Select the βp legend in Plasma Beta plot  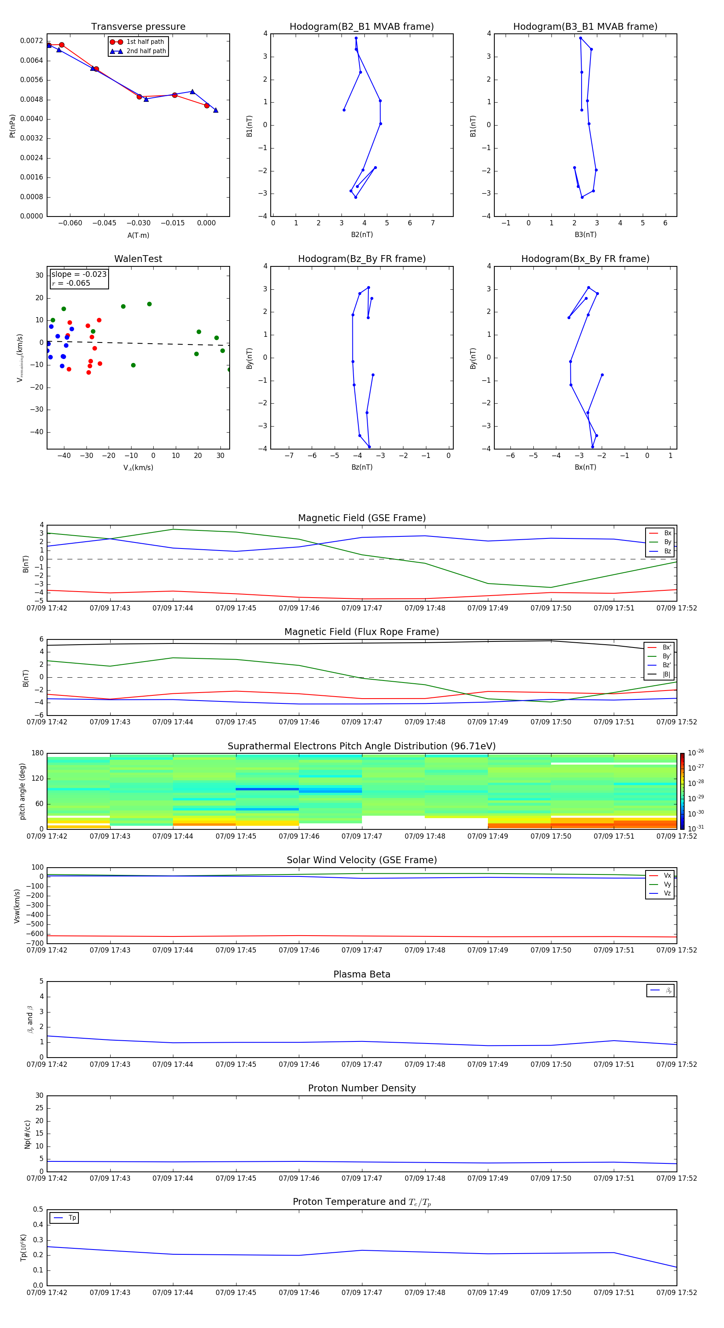click(660, 990)
